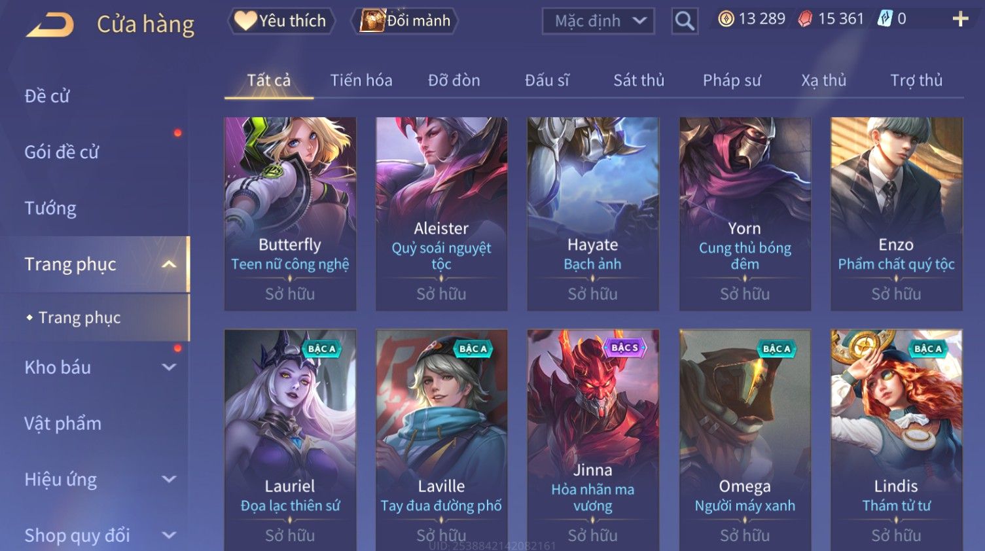985x551 pixels.
Task: Click the red gem balance icon
Action: (x=805, y=19)
